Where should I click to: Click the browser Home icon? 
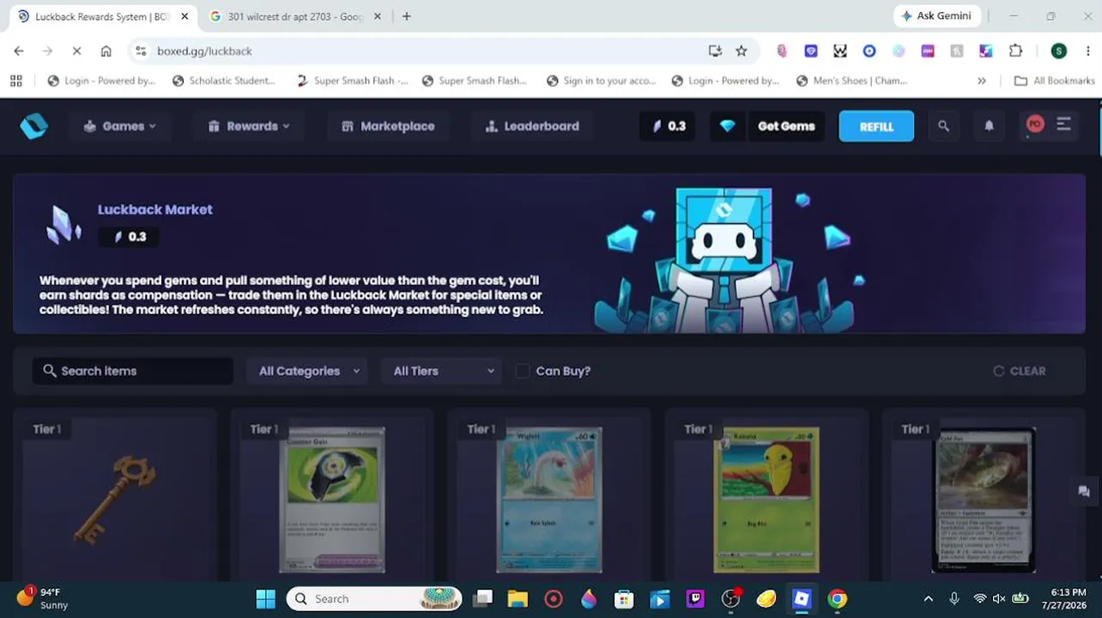point(106,51)
